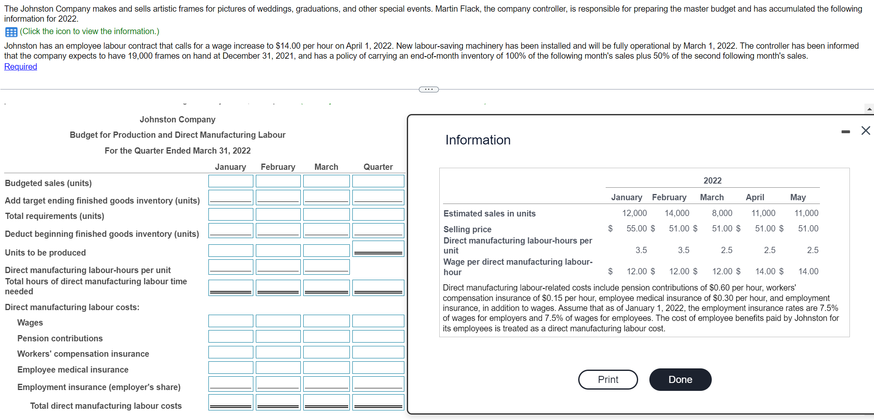Click January Workers' compensation insurance field
The image size is (874, 420).
[231, 352]
